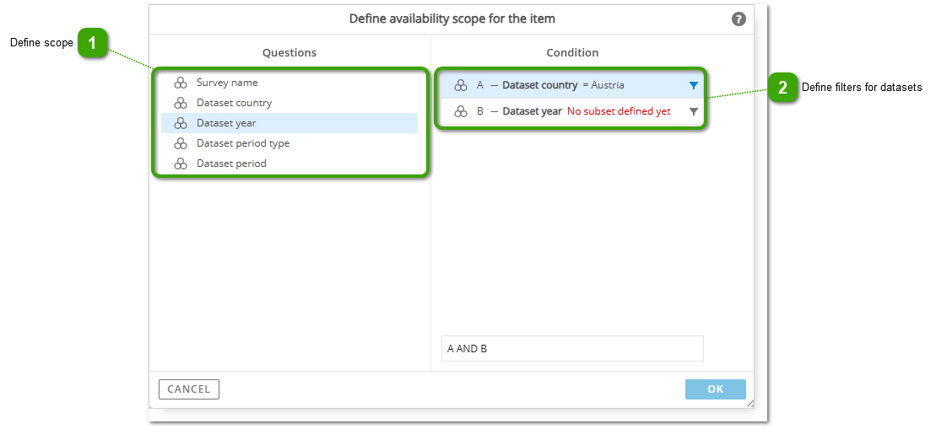
Task: Click the 'A AND B' expression field
Action: (x=572, y=349)
